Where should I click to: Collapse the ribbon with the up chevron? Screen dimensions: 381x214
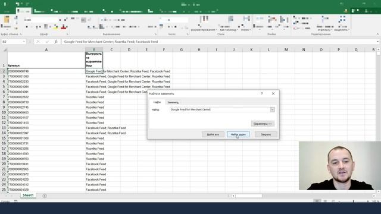(377, 34)
